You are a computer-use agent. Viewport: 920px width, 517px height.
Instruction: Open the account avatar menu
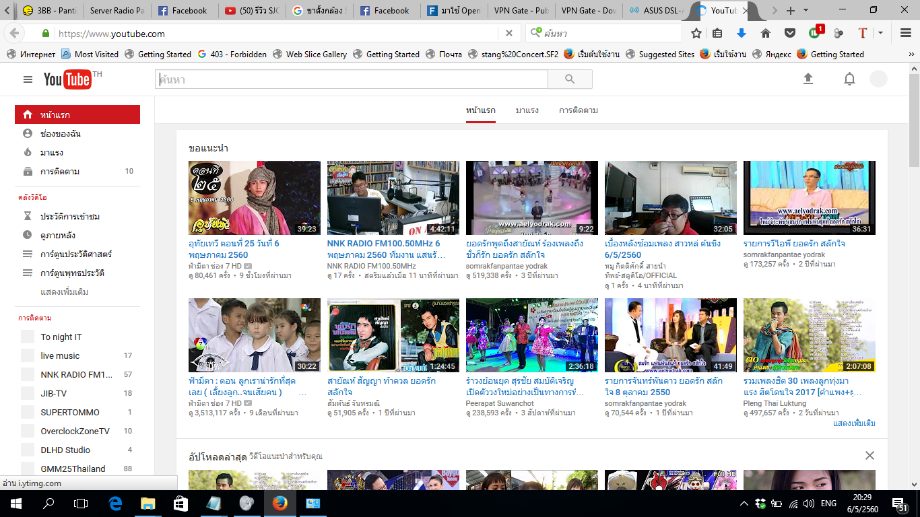pyautogui.click(x=878, y=79)
